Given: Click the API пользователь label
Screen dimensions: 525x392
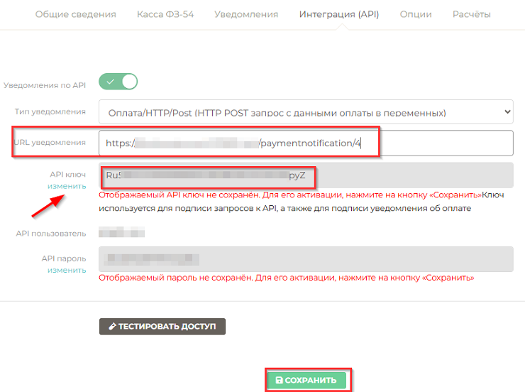Looking at the screenshot, I should click(51, 234).
